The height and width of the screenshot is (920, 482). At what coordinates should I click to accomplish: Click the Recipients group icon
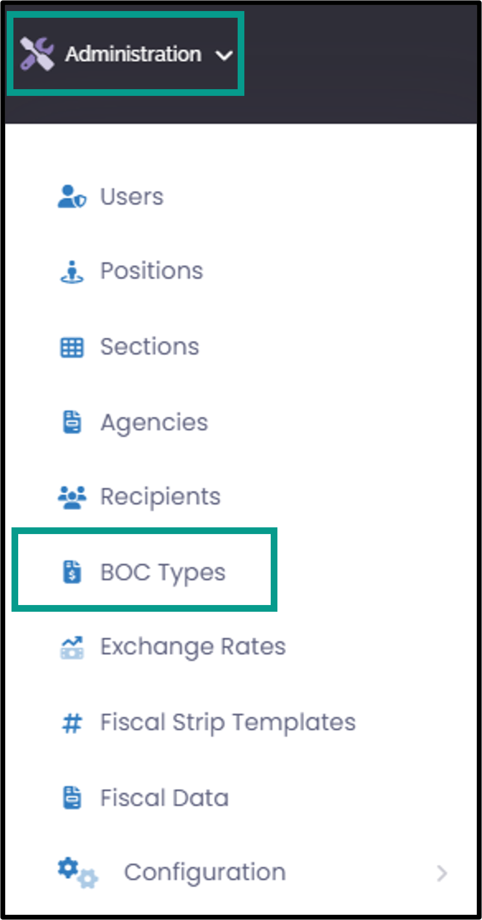pos(72,498)
